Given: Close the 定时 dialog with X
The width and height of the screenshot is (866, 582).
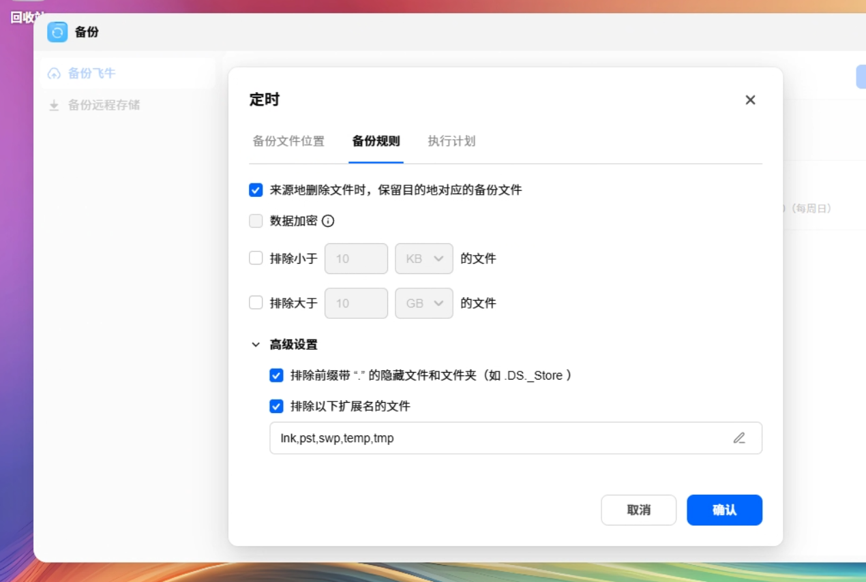Looking at the screenshot, I should 750,100.
